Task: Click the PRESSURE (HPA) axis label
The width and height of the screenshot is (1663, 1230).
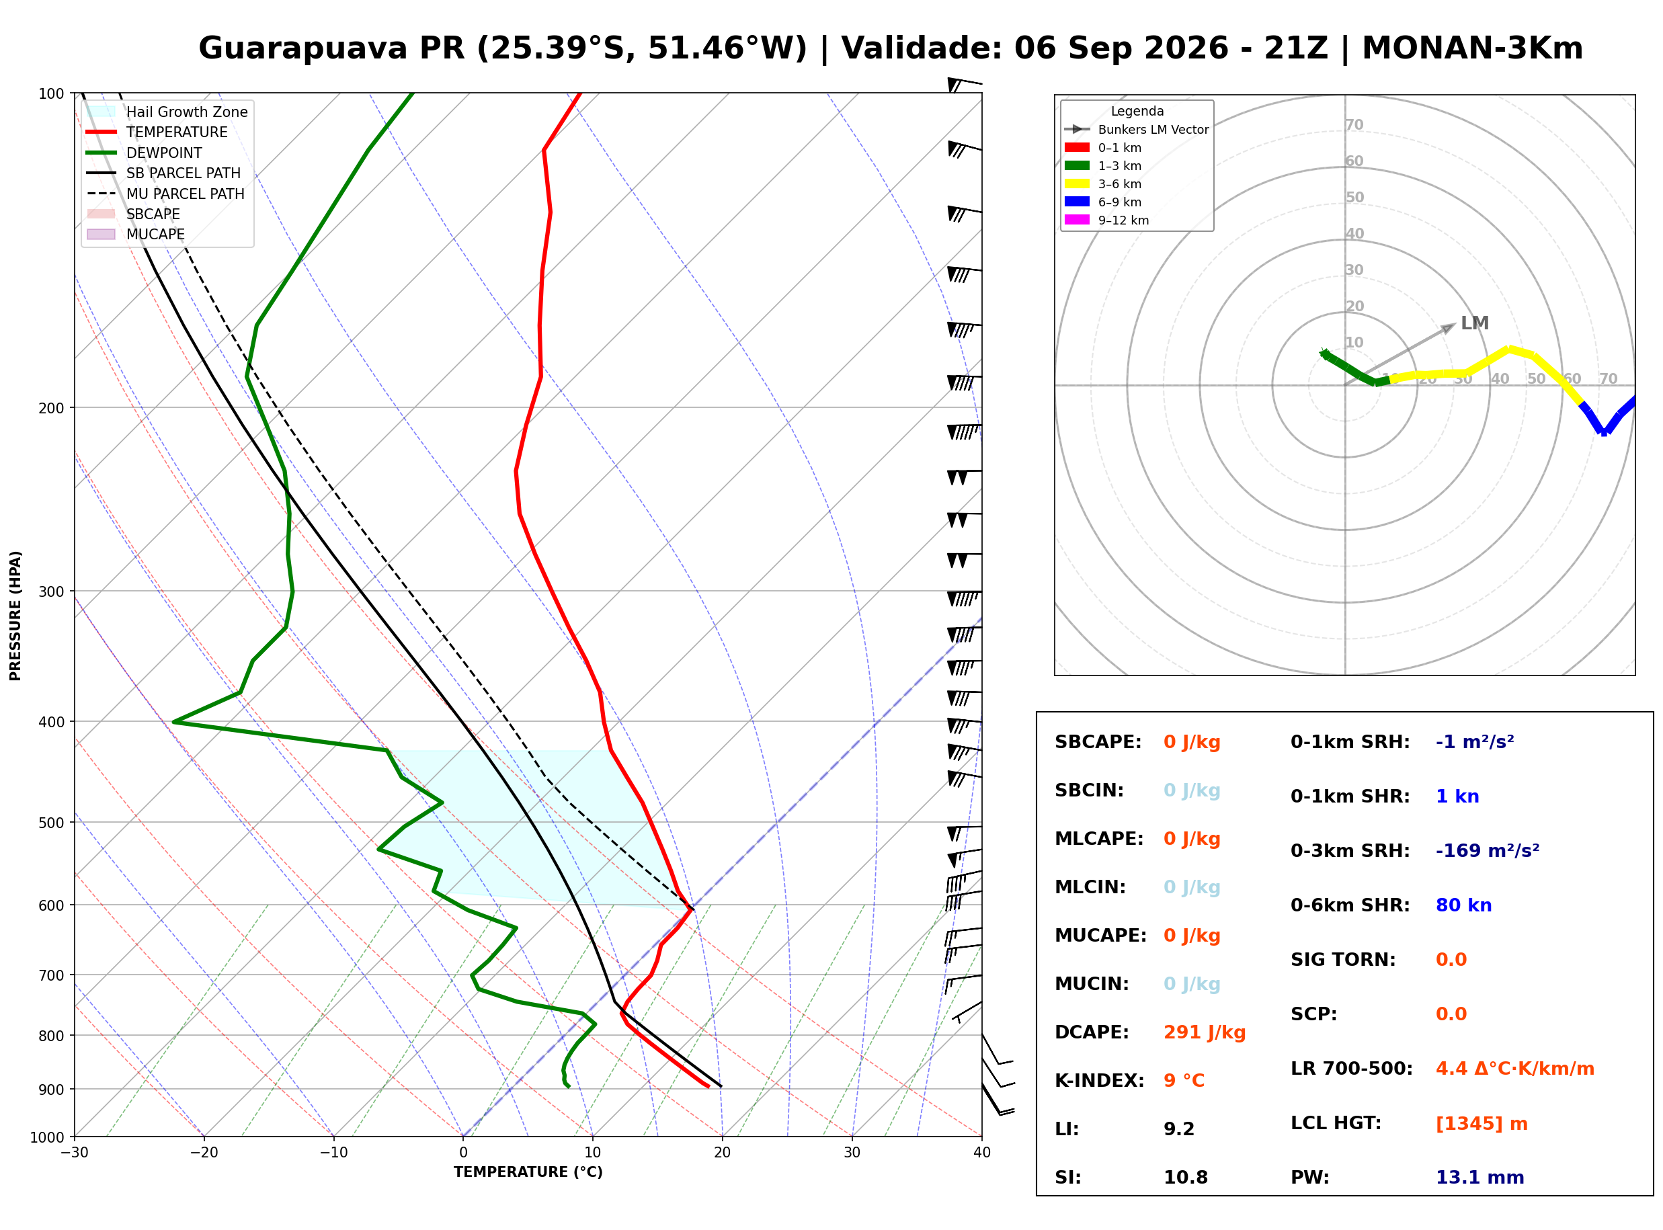Action: 15,615
